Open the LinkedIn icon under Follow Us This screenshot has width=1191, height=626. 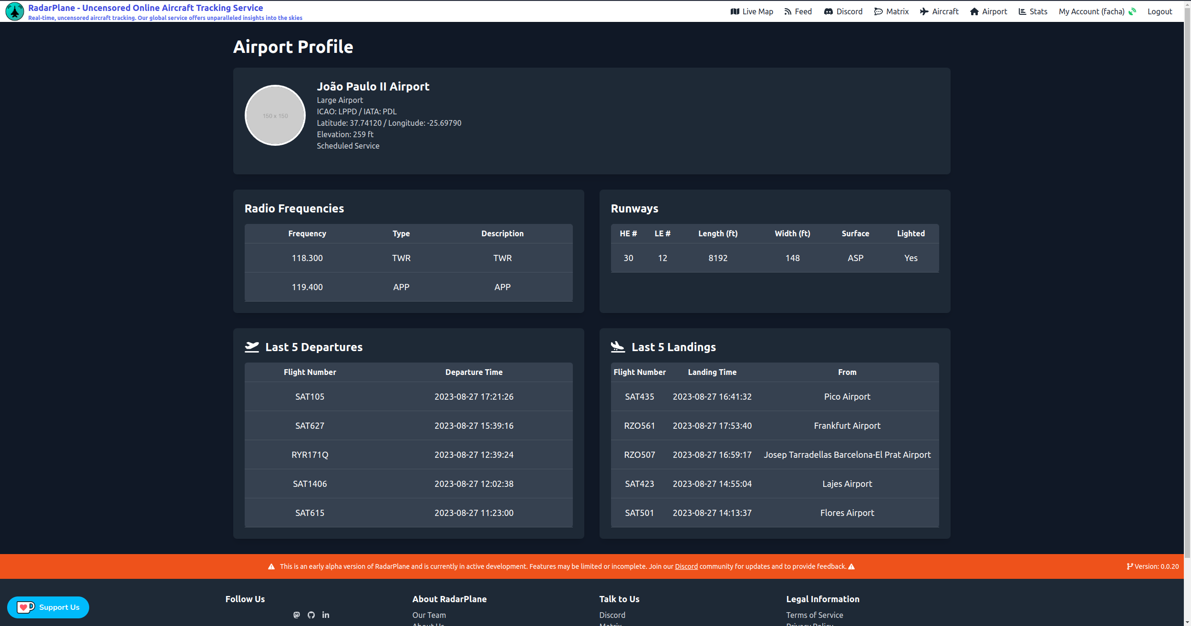[x=326, y=615]
